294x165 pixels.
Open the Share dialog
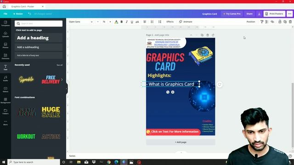click(249, 14)
